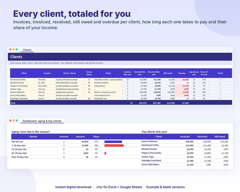Select the Notes column header
Screen dimensions: 240x192
click(108, 73)
